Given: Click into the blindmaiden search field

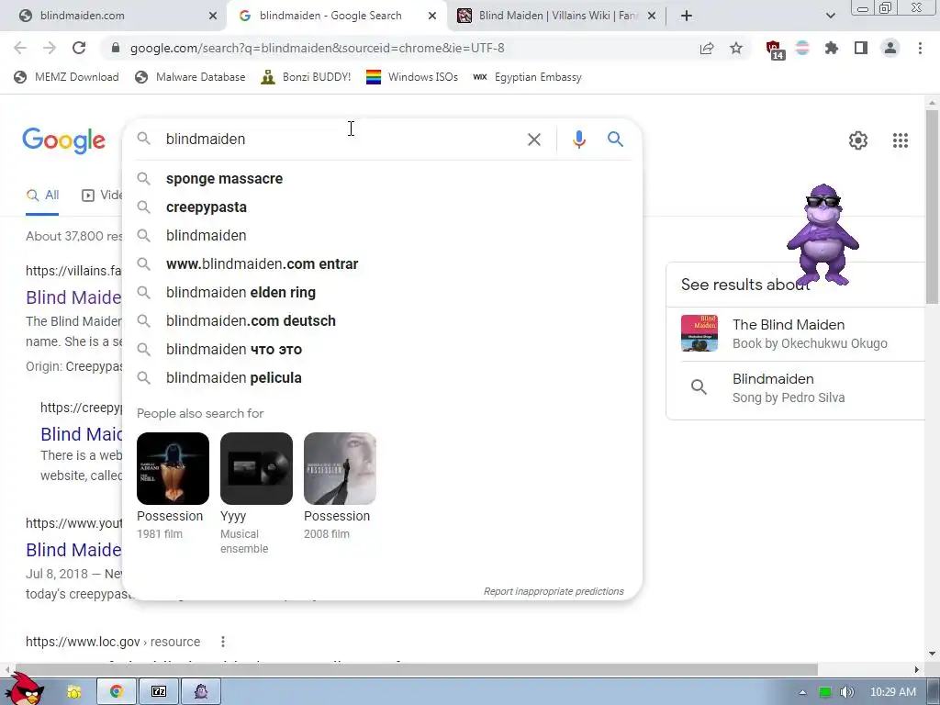Looking at the screenshot, I should 336,140.
